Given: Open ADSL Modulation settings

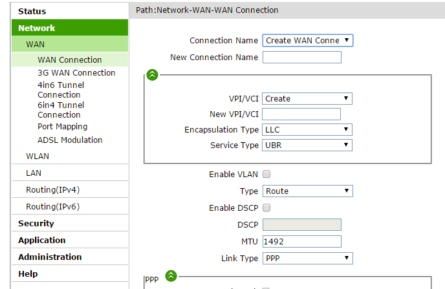Looking at the screenshot, I should tap(70, 140).
